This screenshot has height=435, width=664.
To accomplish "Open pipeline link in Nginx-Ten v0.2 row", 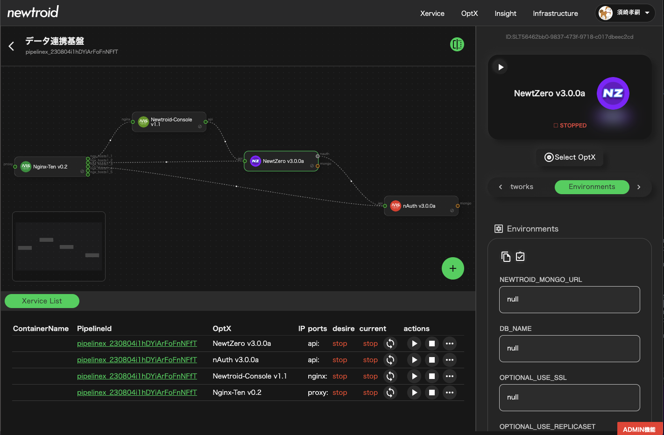I will pos(137,393).
